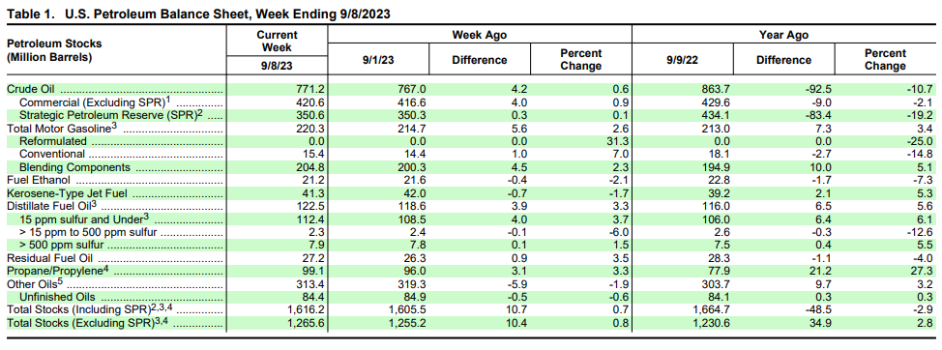
Task: Click the Strategic Petroleum Reserve (SPR) row label
Action: coord(110,115)
